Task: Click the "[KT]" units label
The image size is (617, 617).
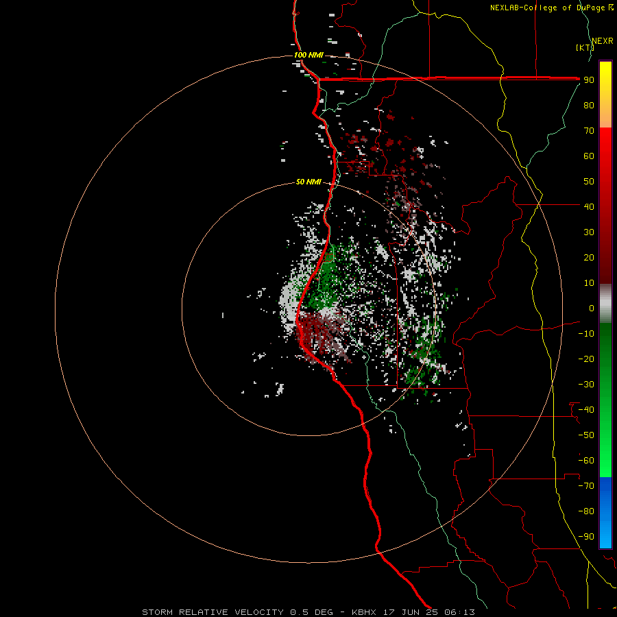Action: click(585, 47)
